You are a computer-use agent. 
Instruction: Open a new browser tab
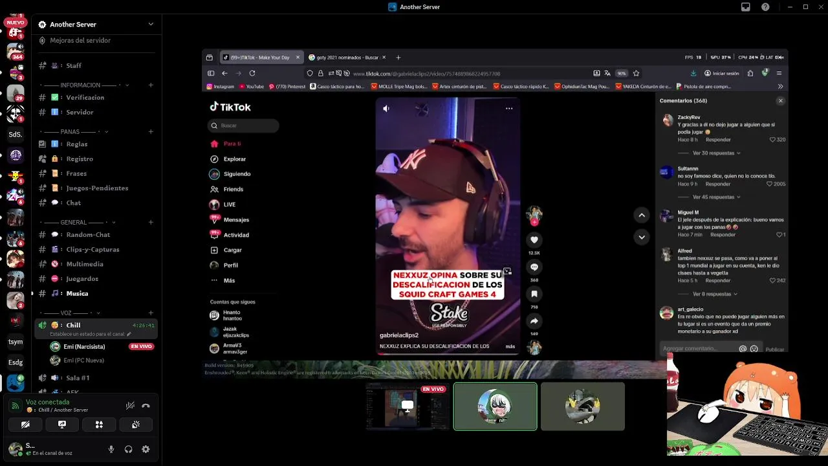[x=398, y=58]
